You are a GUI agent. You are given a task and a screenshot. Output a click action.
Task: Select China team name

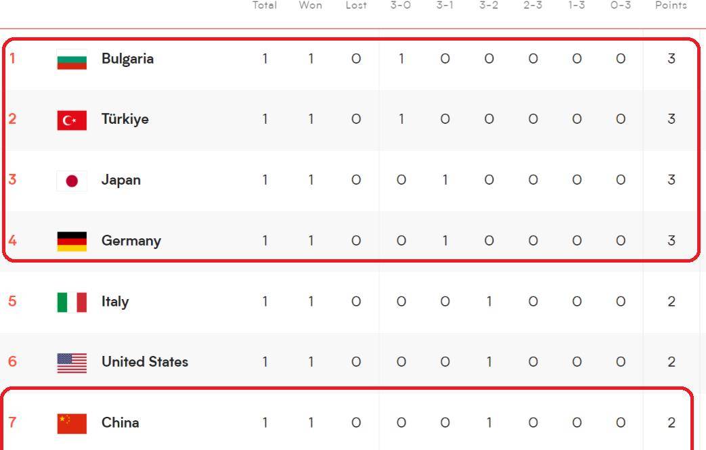coord(120,422)
